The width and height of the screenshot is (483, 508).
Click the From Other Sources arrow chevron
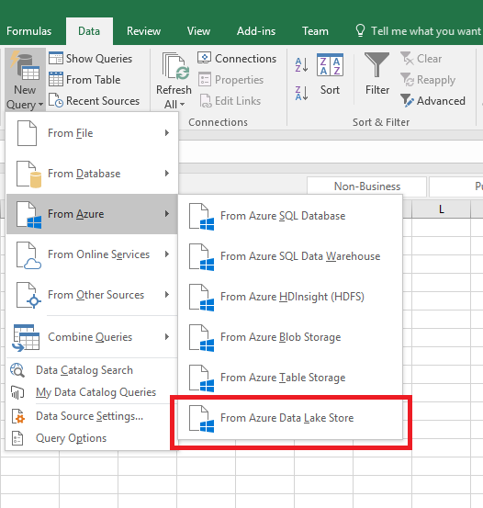[x=167, y=295]
